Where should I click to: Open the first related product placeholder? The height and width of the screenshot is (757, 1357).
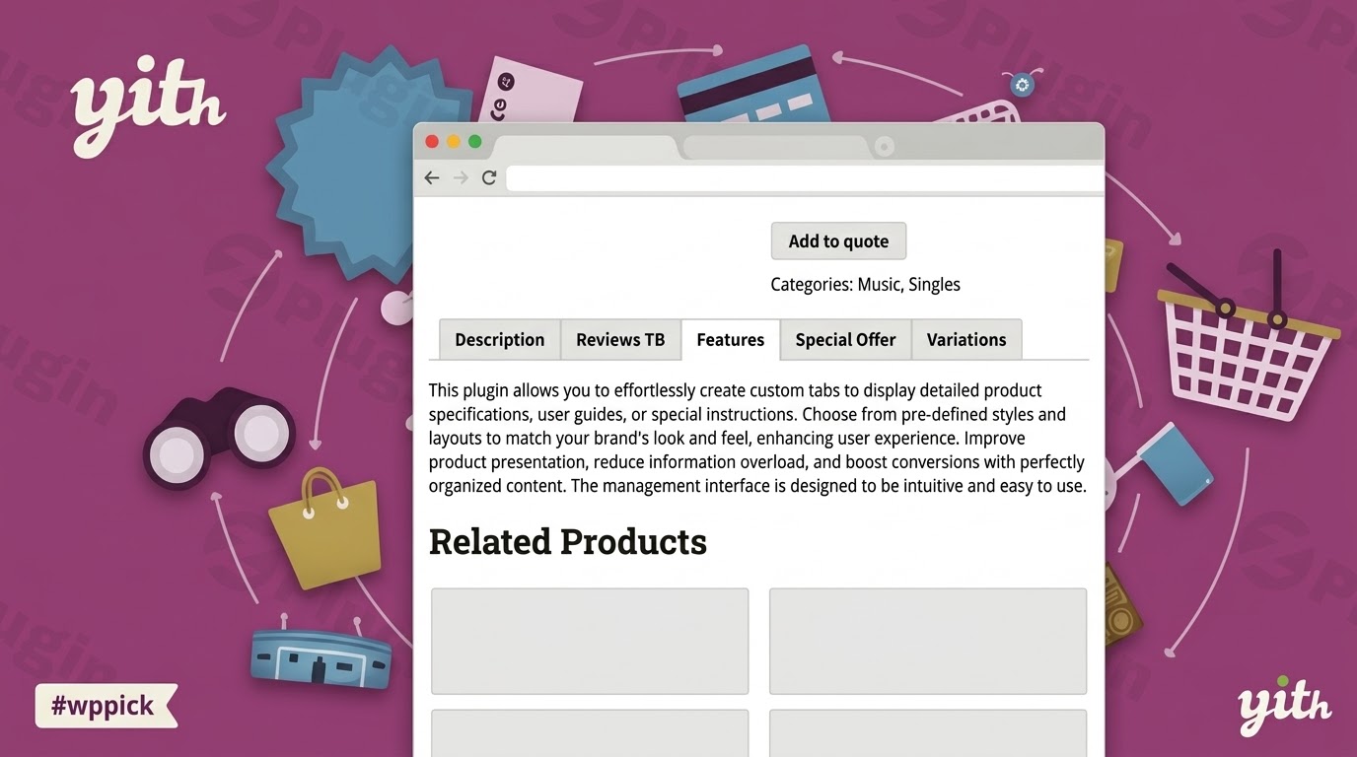(590, 641)
